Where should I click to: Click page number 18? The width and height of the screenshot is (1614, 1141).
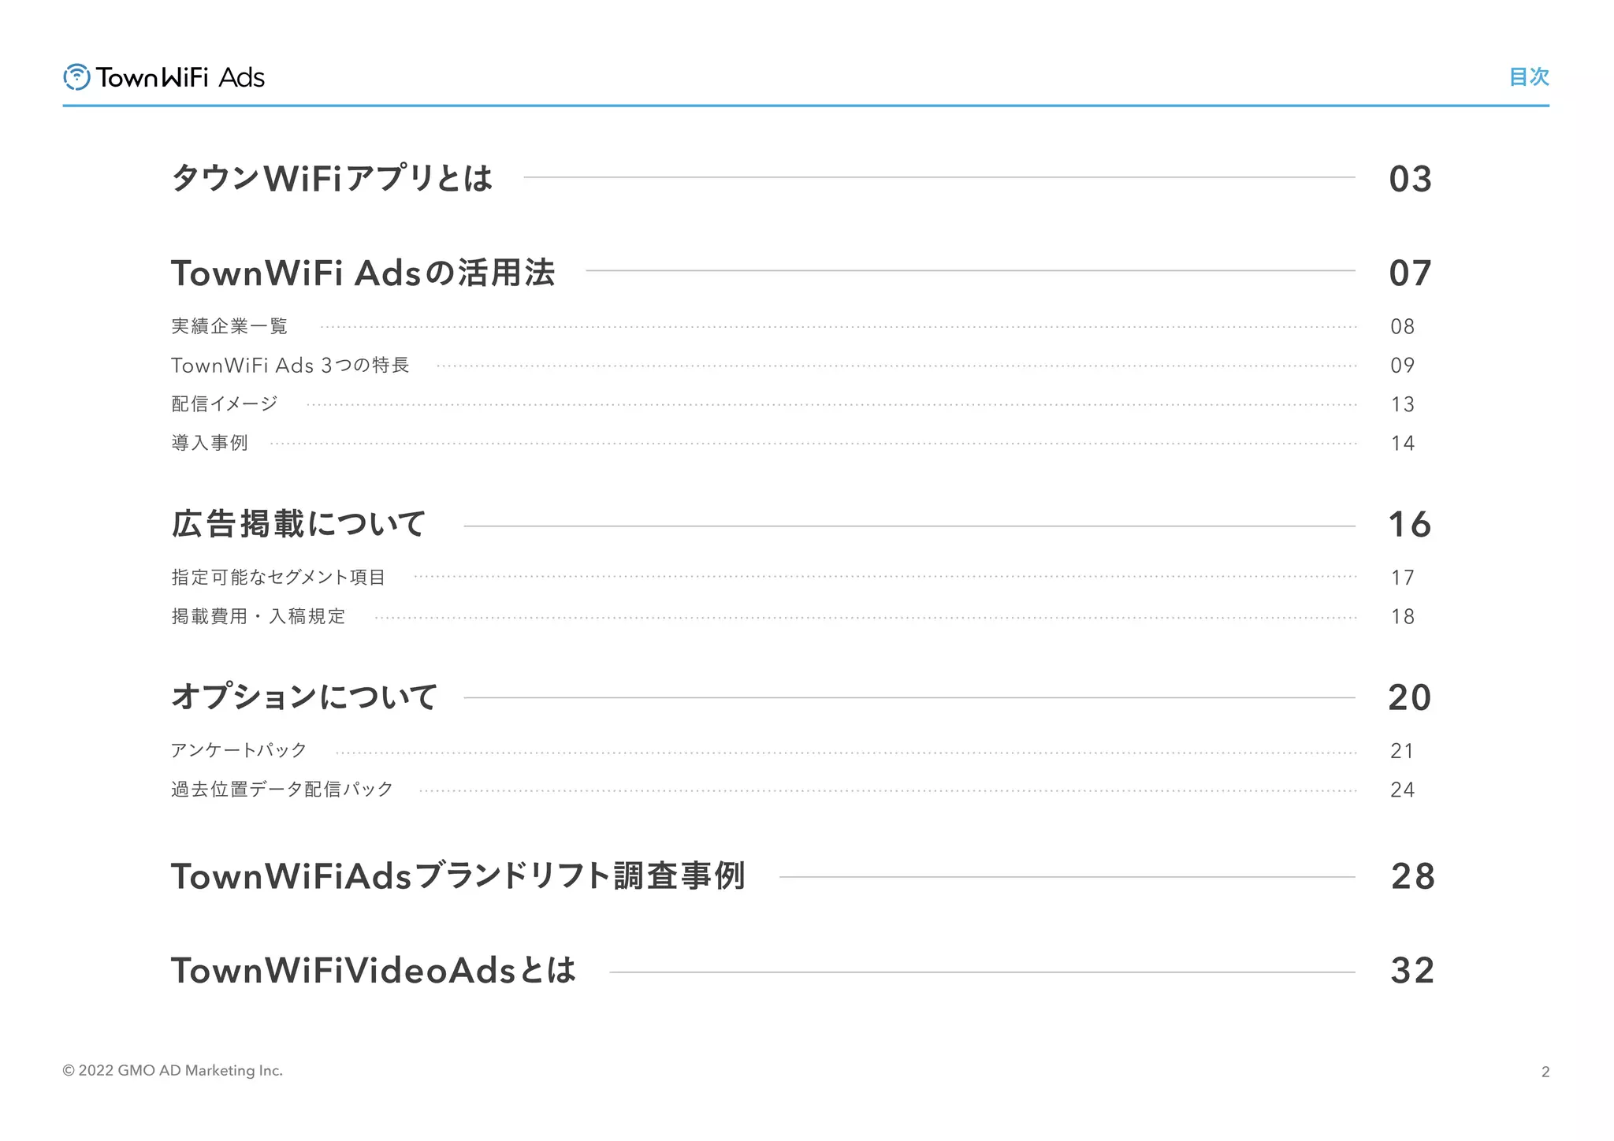tap(1402, 616)
